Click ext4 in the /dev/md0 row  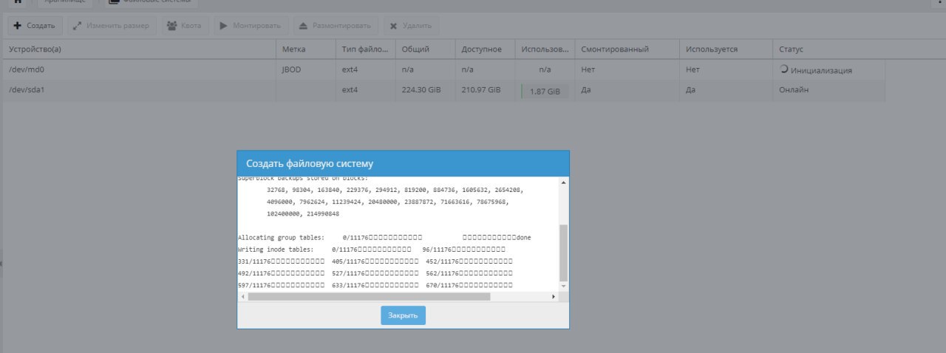click(350, 69)
